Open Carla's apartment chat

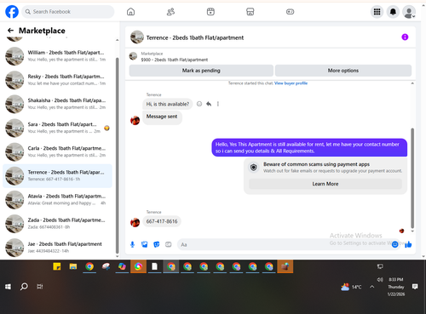[57, 151]
